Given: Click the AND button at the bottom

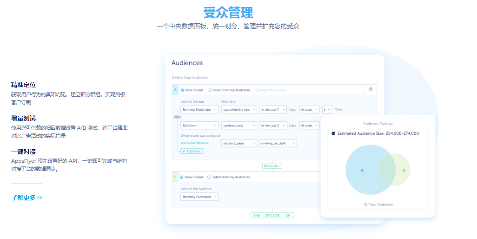Looking at the screenshot, I should click(257, 216).
